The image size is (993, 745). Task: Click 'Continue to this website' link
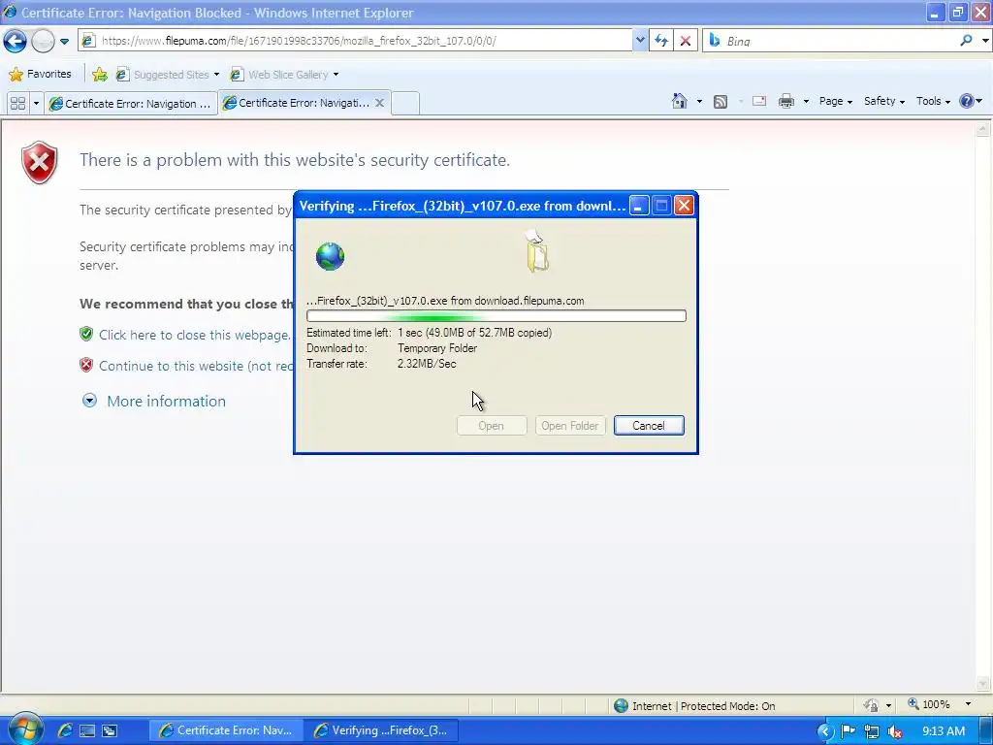click(x=196, y=366)
